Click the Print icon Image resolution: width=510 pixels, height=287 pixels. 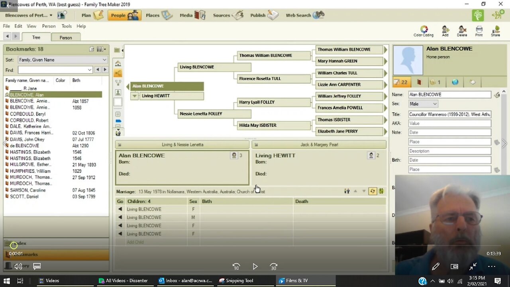point(479,31)
